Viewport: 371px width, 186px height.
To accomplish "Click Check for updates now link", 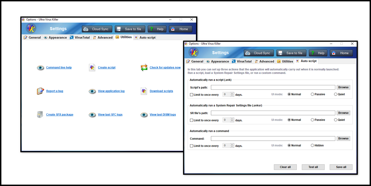I will point(165,67).
